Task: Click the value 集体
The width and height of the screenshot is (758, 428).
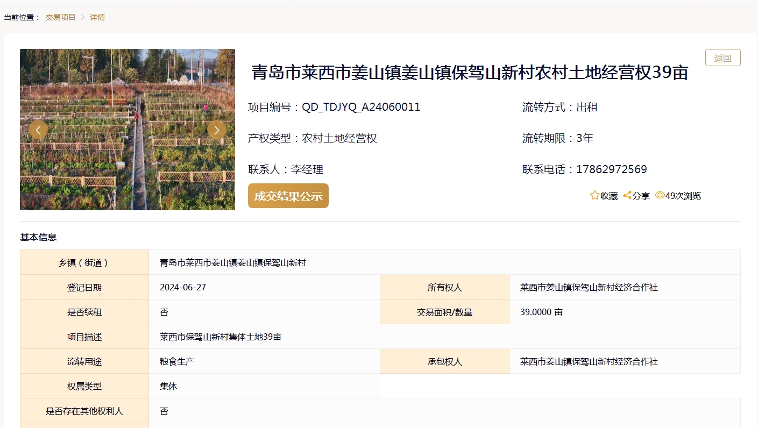Action: coord(168,386)
